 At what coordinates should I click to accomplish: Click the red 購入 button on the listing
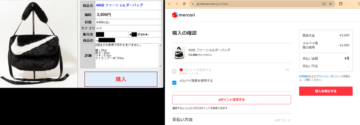pos(121,79)
